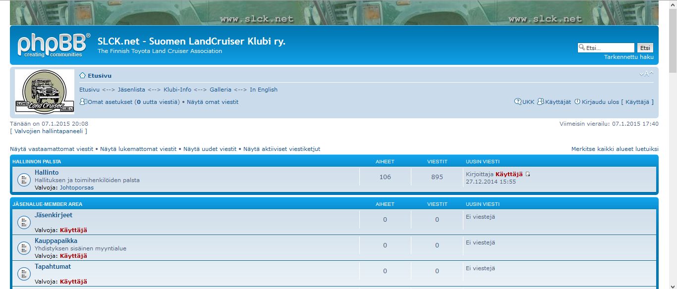
Task: Open Valvojien hallintapaneeli link
Action: coord(49,131)
